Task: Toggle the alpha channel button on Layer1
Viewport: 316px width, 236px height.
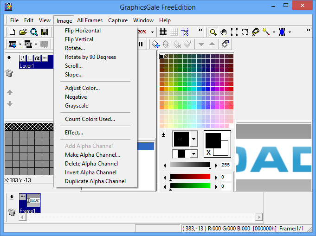Action: point(37,58)
